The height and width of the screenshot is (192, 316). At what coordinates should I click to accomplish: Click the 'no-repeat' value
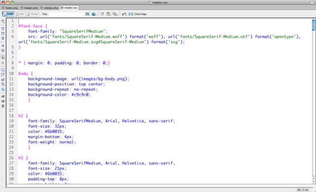(85, 89)
